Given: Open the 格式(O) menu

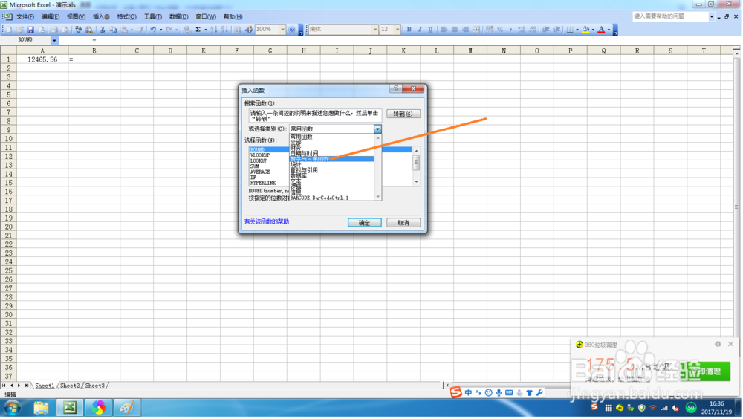Looking at the screenshot, I should click(x=126, y=16).
